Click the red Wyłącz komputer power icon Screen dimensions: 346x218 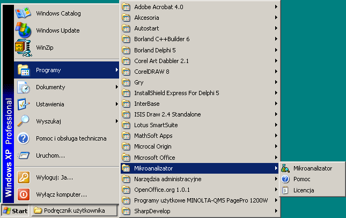pos(24,194)
